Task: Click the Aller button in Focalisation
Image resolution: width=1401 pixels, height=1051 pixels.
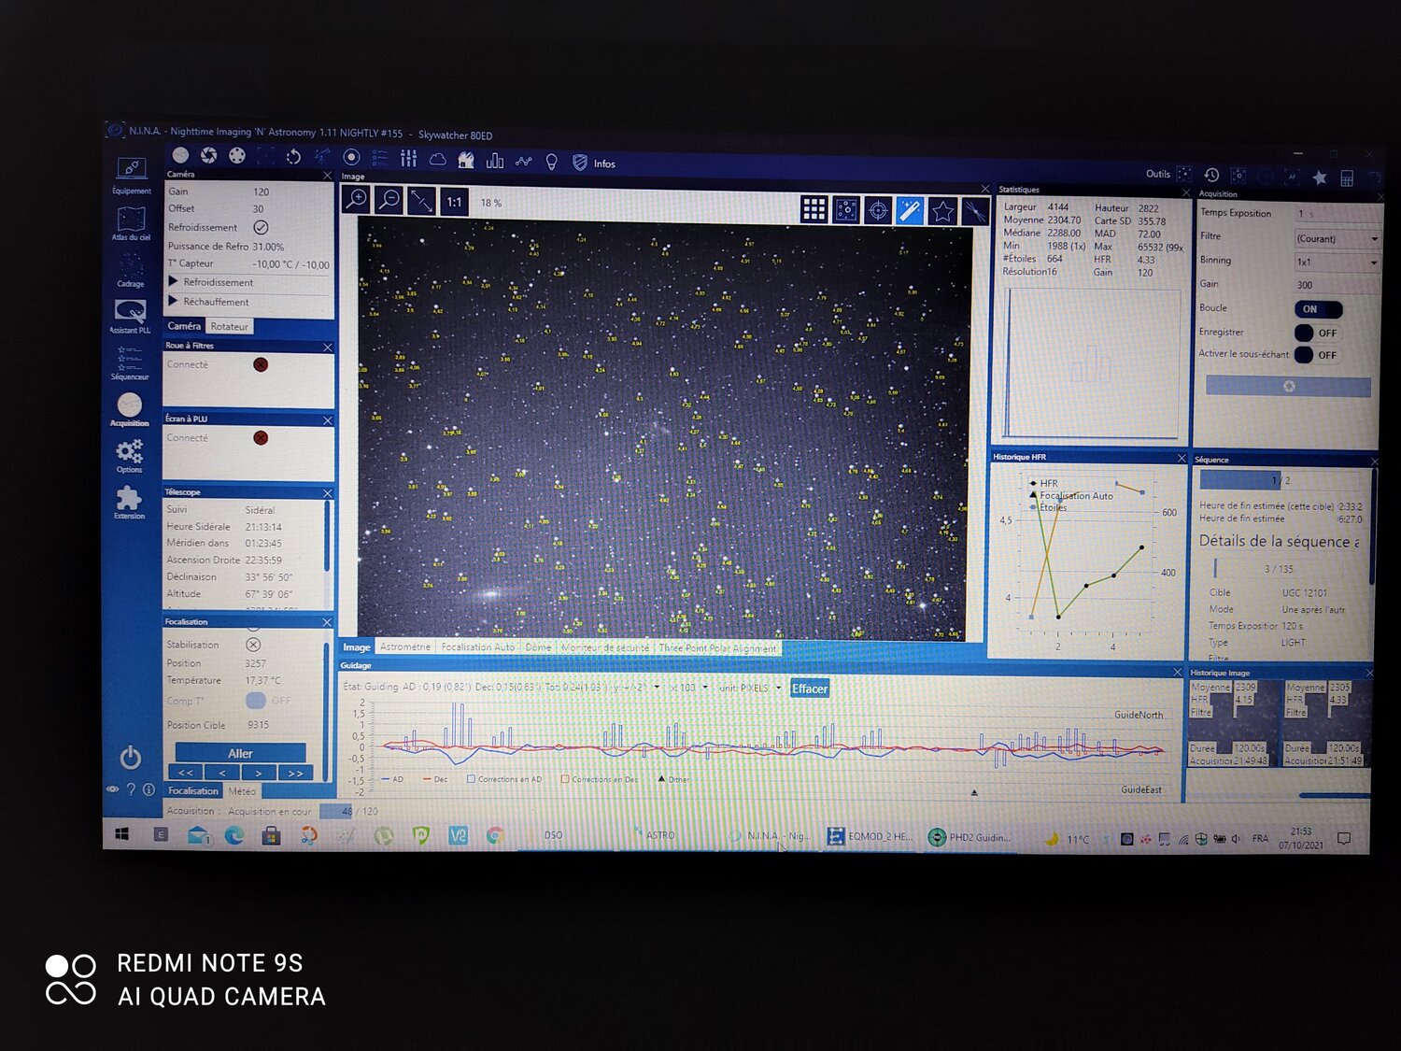Action: point(240,753)
